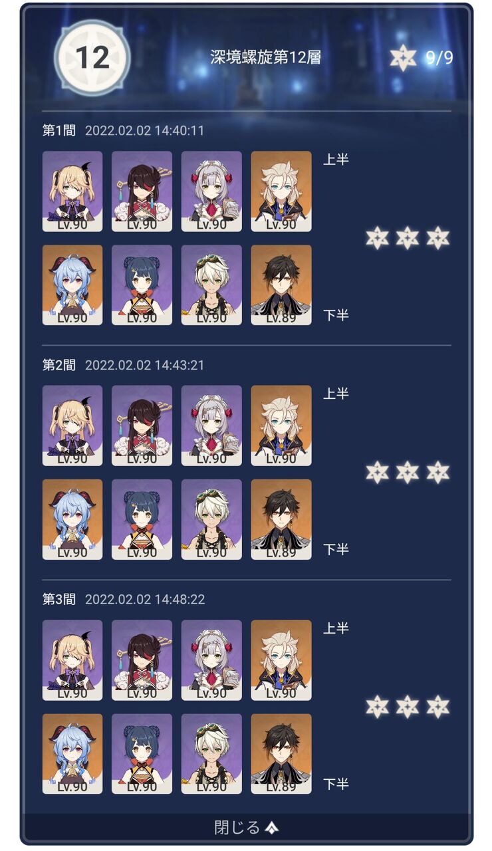492x851 pixels.
Task: Select Beidou portrait in Chamber 1 first half
Action: click(142, 191)
